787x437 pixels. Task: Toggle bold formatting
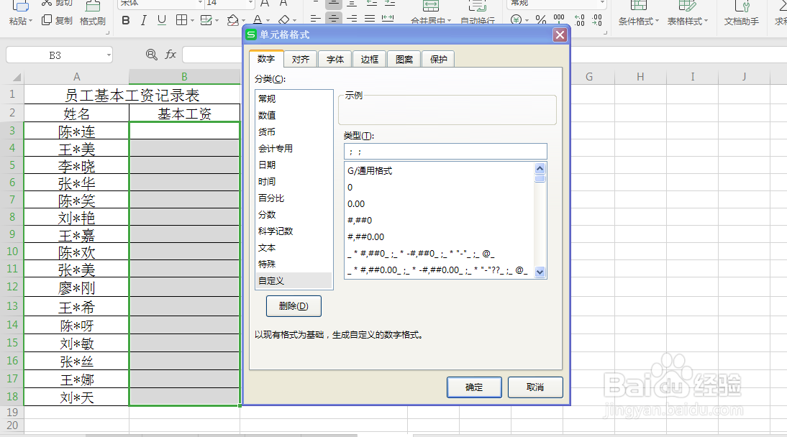click(x=124, y=21)
